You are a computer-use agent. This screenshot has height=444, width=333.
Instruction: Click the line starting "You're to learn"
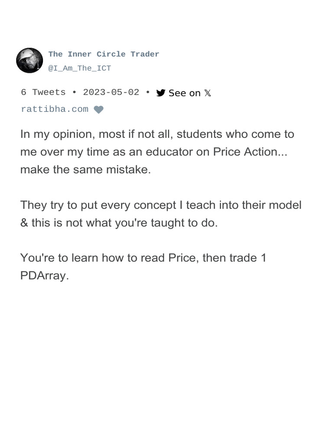143,258
